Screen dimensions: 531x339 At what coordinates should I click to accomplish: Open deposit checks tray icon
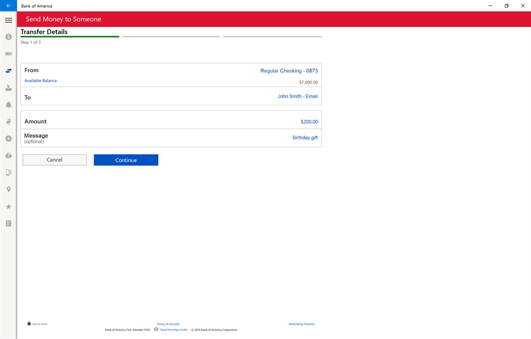8,88
